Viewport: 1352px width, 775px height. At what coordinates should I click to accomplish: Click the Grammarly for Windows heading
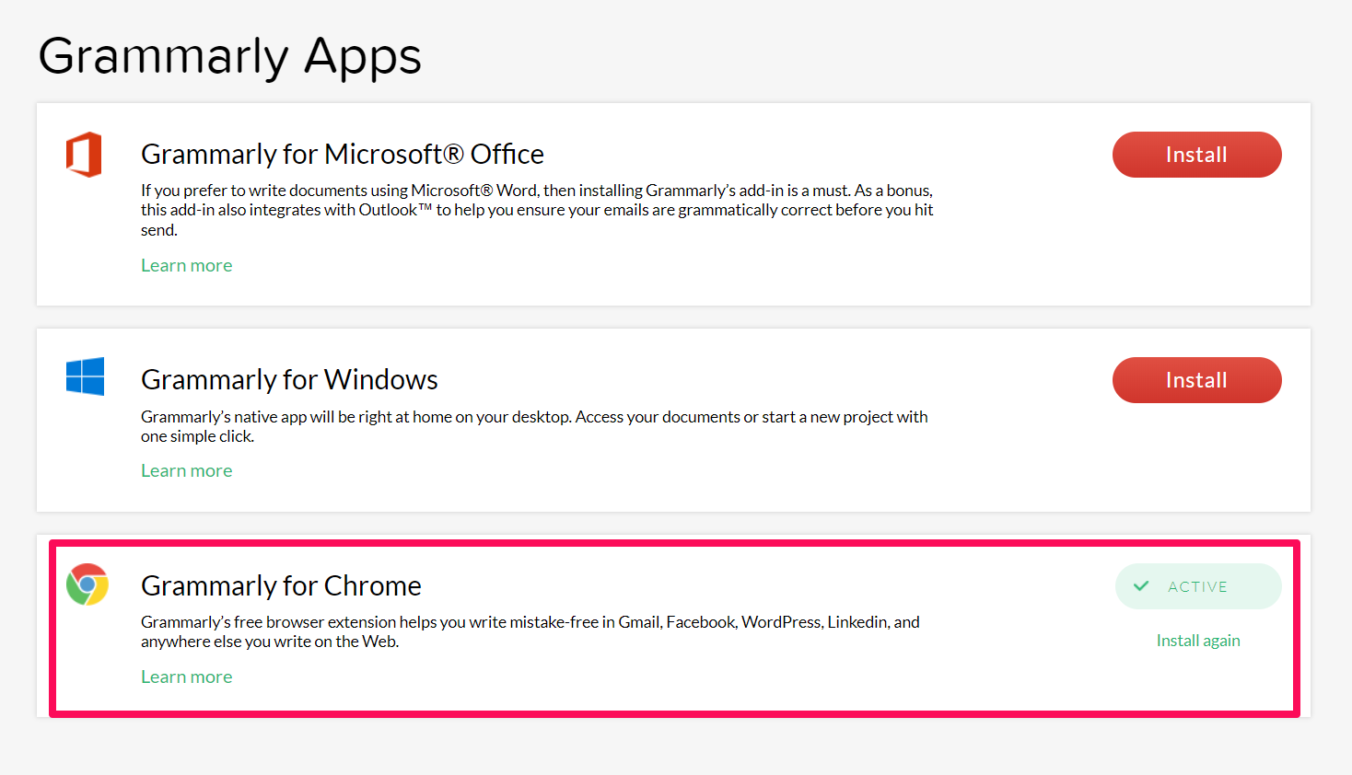point(289,379)
